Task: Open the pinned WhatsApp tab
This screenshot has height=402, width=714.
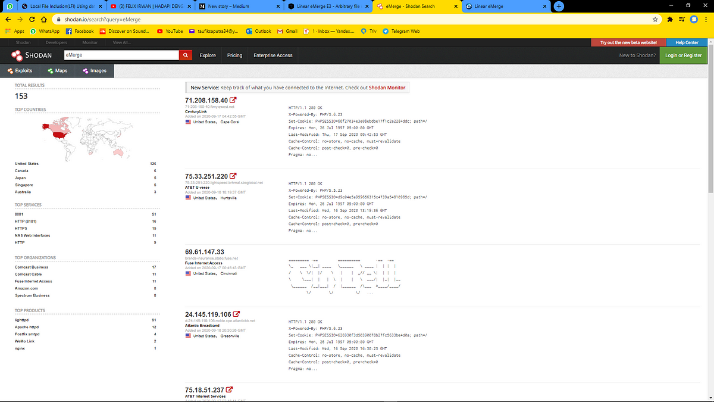Action: pyautogui.click(x=9, y=6)
